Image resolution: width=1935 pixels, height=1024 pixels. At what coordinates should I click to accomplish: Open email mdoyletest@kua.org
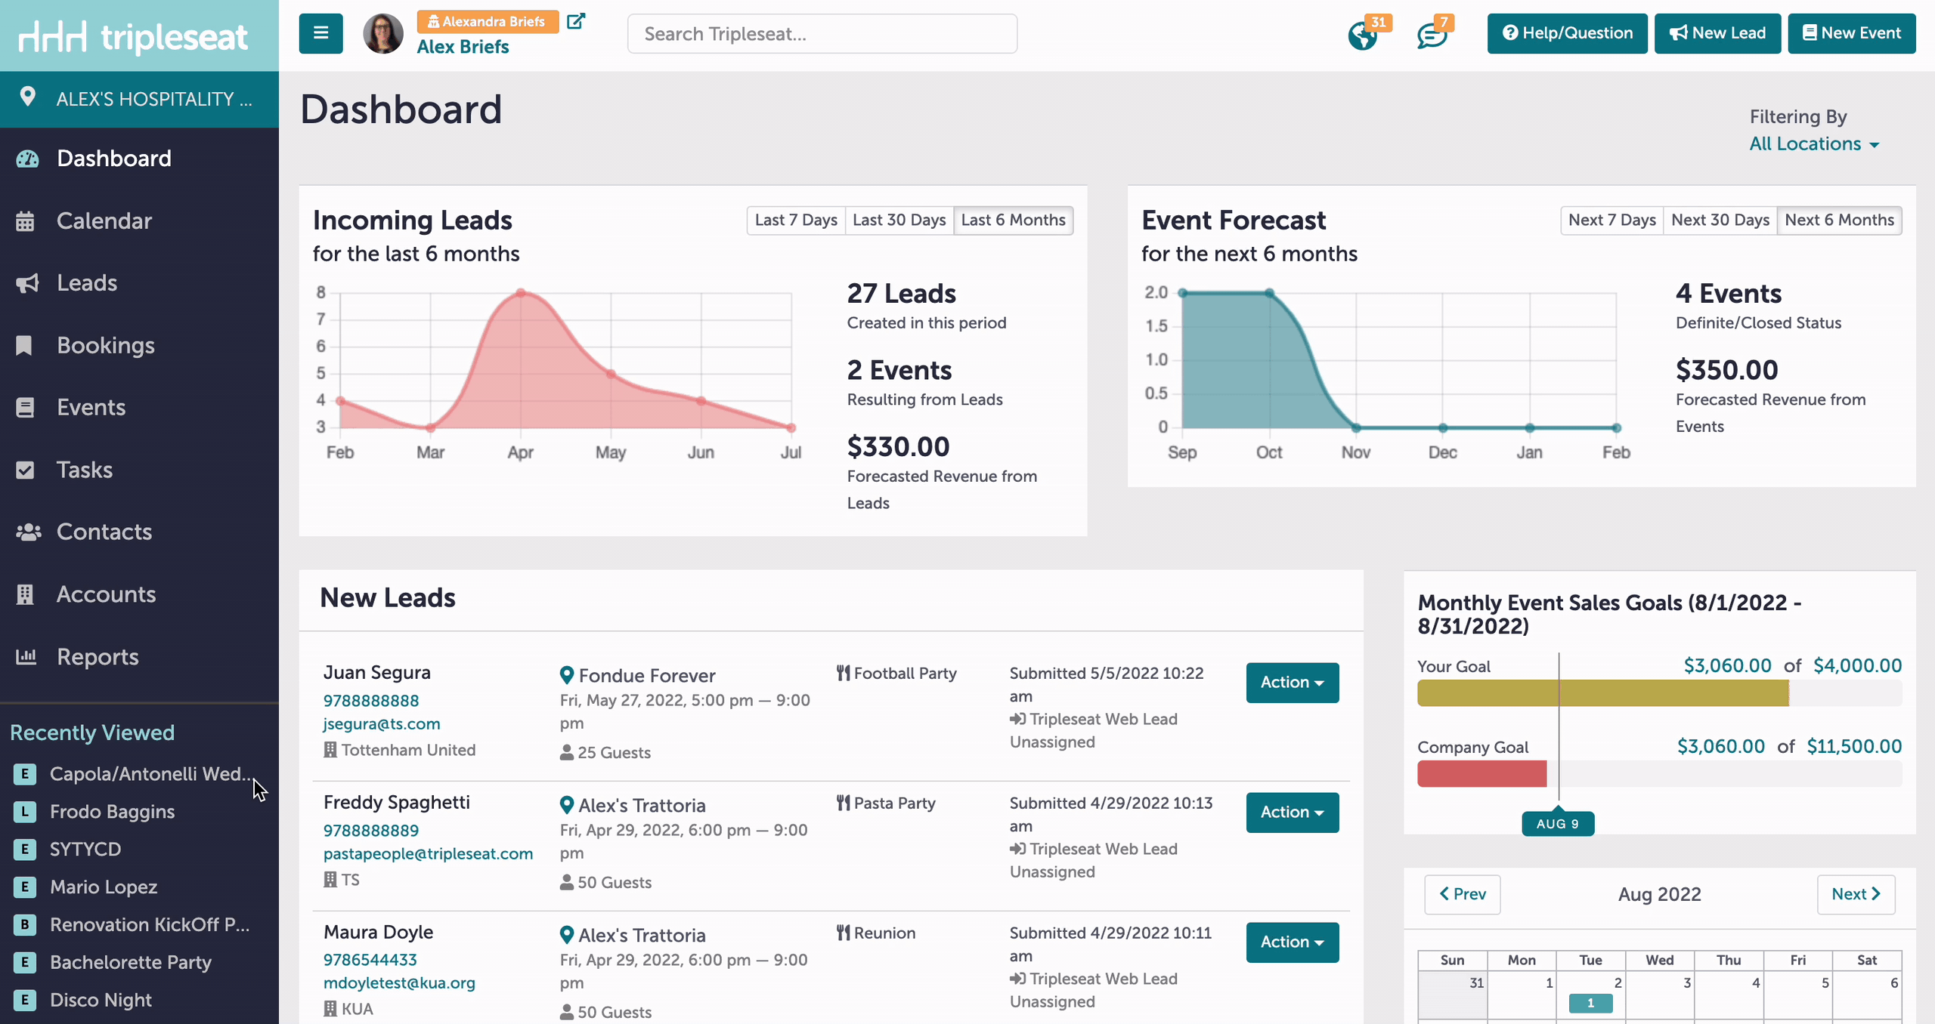[x=399, y=983]
